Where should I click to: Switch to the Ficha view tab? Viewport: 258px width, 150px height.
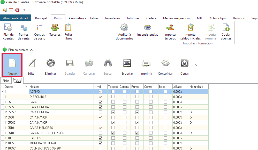tap(6, 81)
